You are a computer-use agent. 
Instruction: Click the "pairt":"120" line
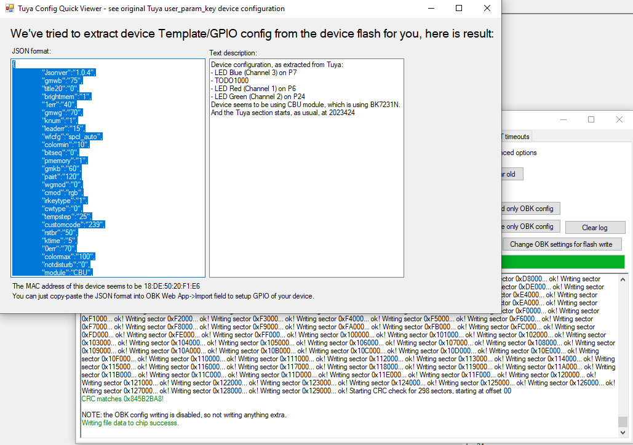click(x=62, y=177)
